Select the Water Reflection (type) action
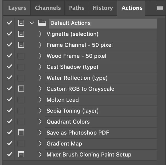The image size is (166, 165). pyautogui.click(x=77, y=78)
